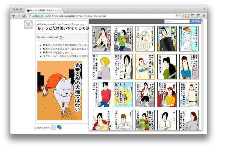
Task: Select bottom-row thumbnail of man in white shirt and tie
Action: 167,120
